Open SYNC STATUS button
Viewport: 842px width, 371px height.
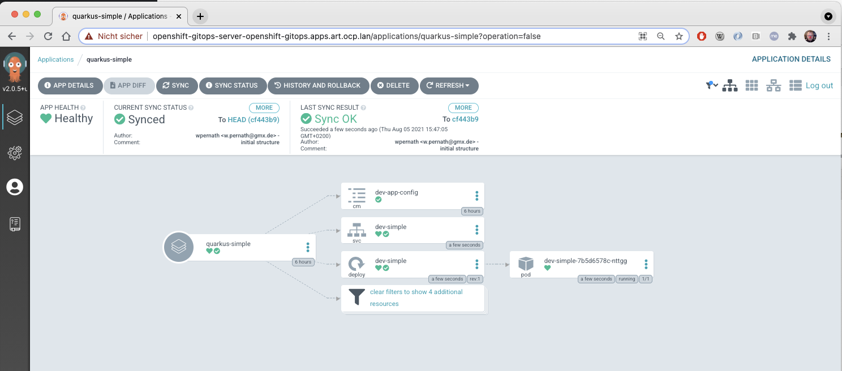tap(232, 85)
